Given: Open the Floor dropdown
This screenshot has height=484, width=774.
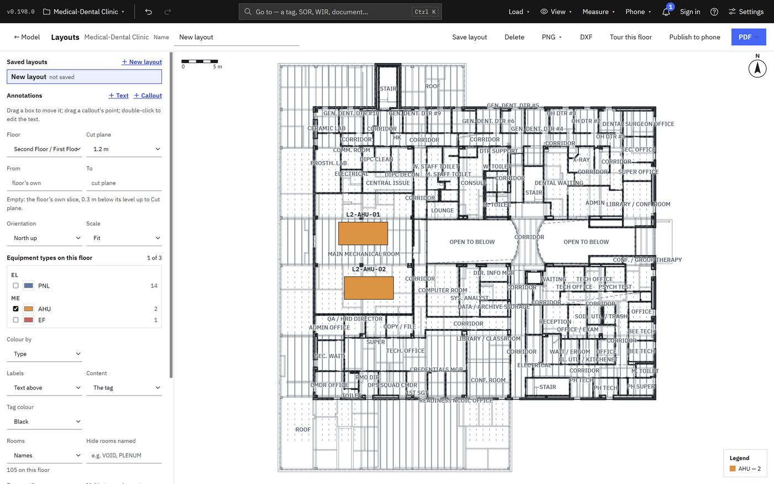Looking at the screenshot, I should (45, 149).
